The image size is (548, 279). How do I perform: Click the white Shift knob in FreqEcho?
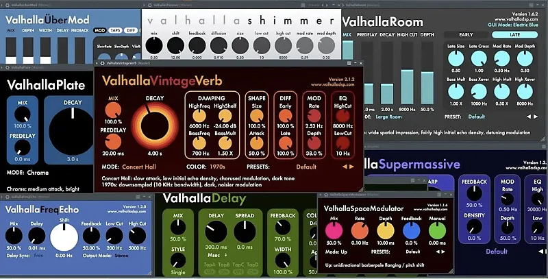pyautogui.click(x=64, y=237)
